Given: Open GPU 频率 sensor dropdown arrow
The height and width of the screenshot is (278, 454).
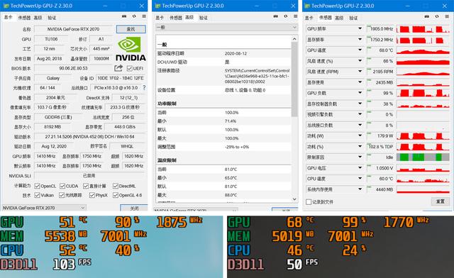Looking at the screenshot, I should pos(360,28).
